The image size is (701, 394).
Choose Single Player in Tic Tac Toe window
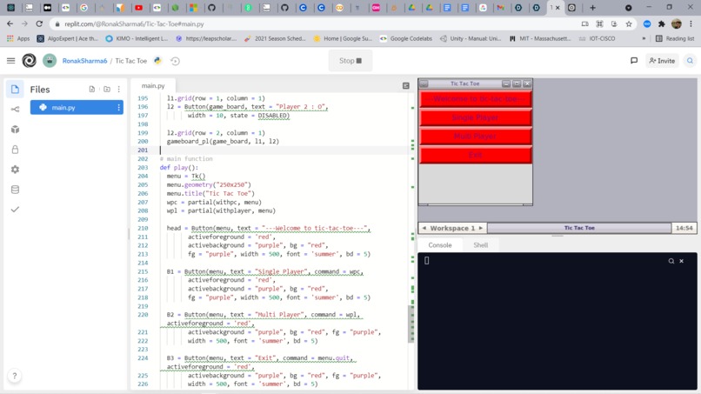pos(476,117)
